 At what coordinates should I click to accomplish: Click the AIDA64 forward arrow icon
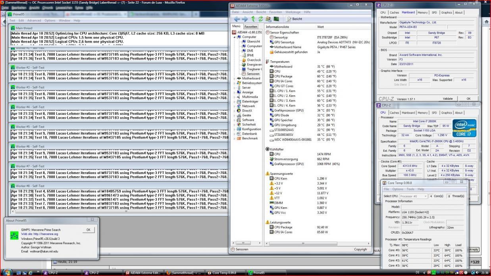(245, 19)
